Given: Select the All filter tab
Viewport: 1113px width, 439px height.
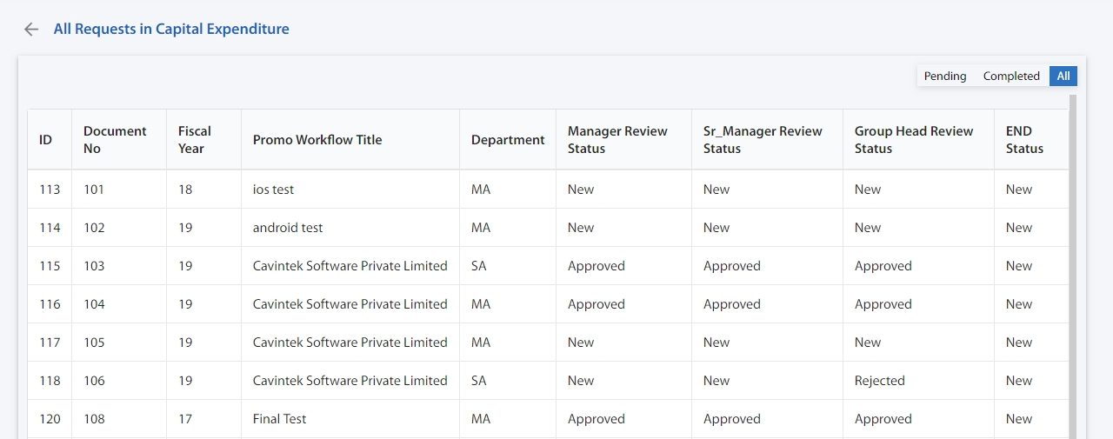Looking at the screenshot, I should coord(1063,76).
